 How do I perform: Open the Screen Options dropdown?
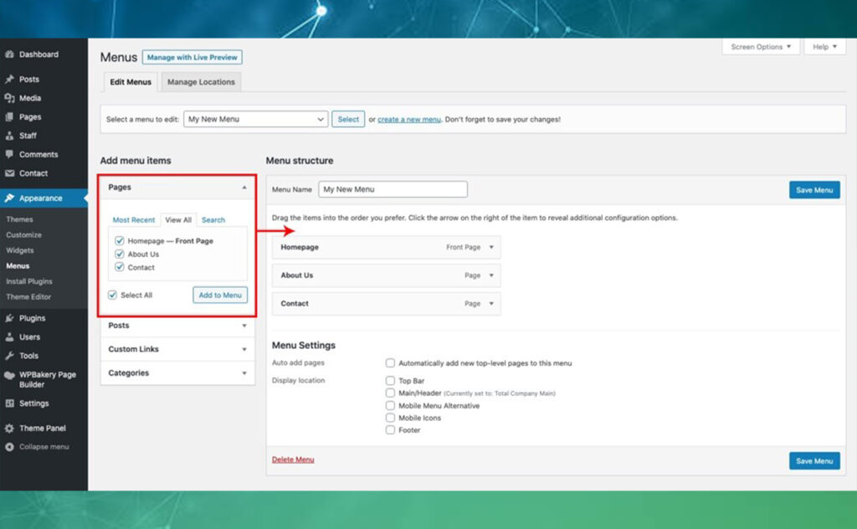pos(760,47)
